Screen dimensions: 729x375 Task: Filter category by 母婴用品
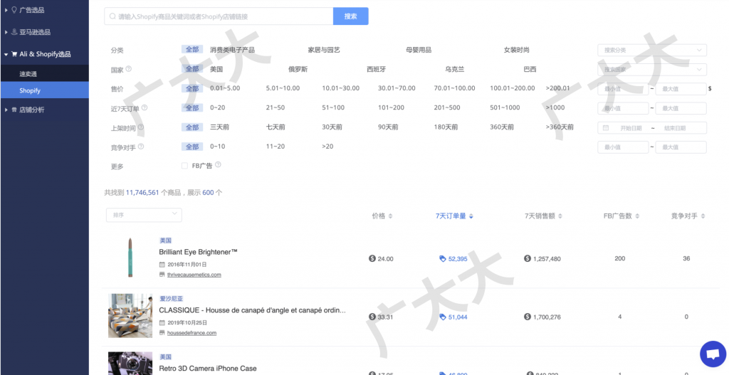[x=419, y=50]
